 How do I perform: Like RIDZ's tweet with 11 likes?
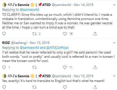coord(65,67)
